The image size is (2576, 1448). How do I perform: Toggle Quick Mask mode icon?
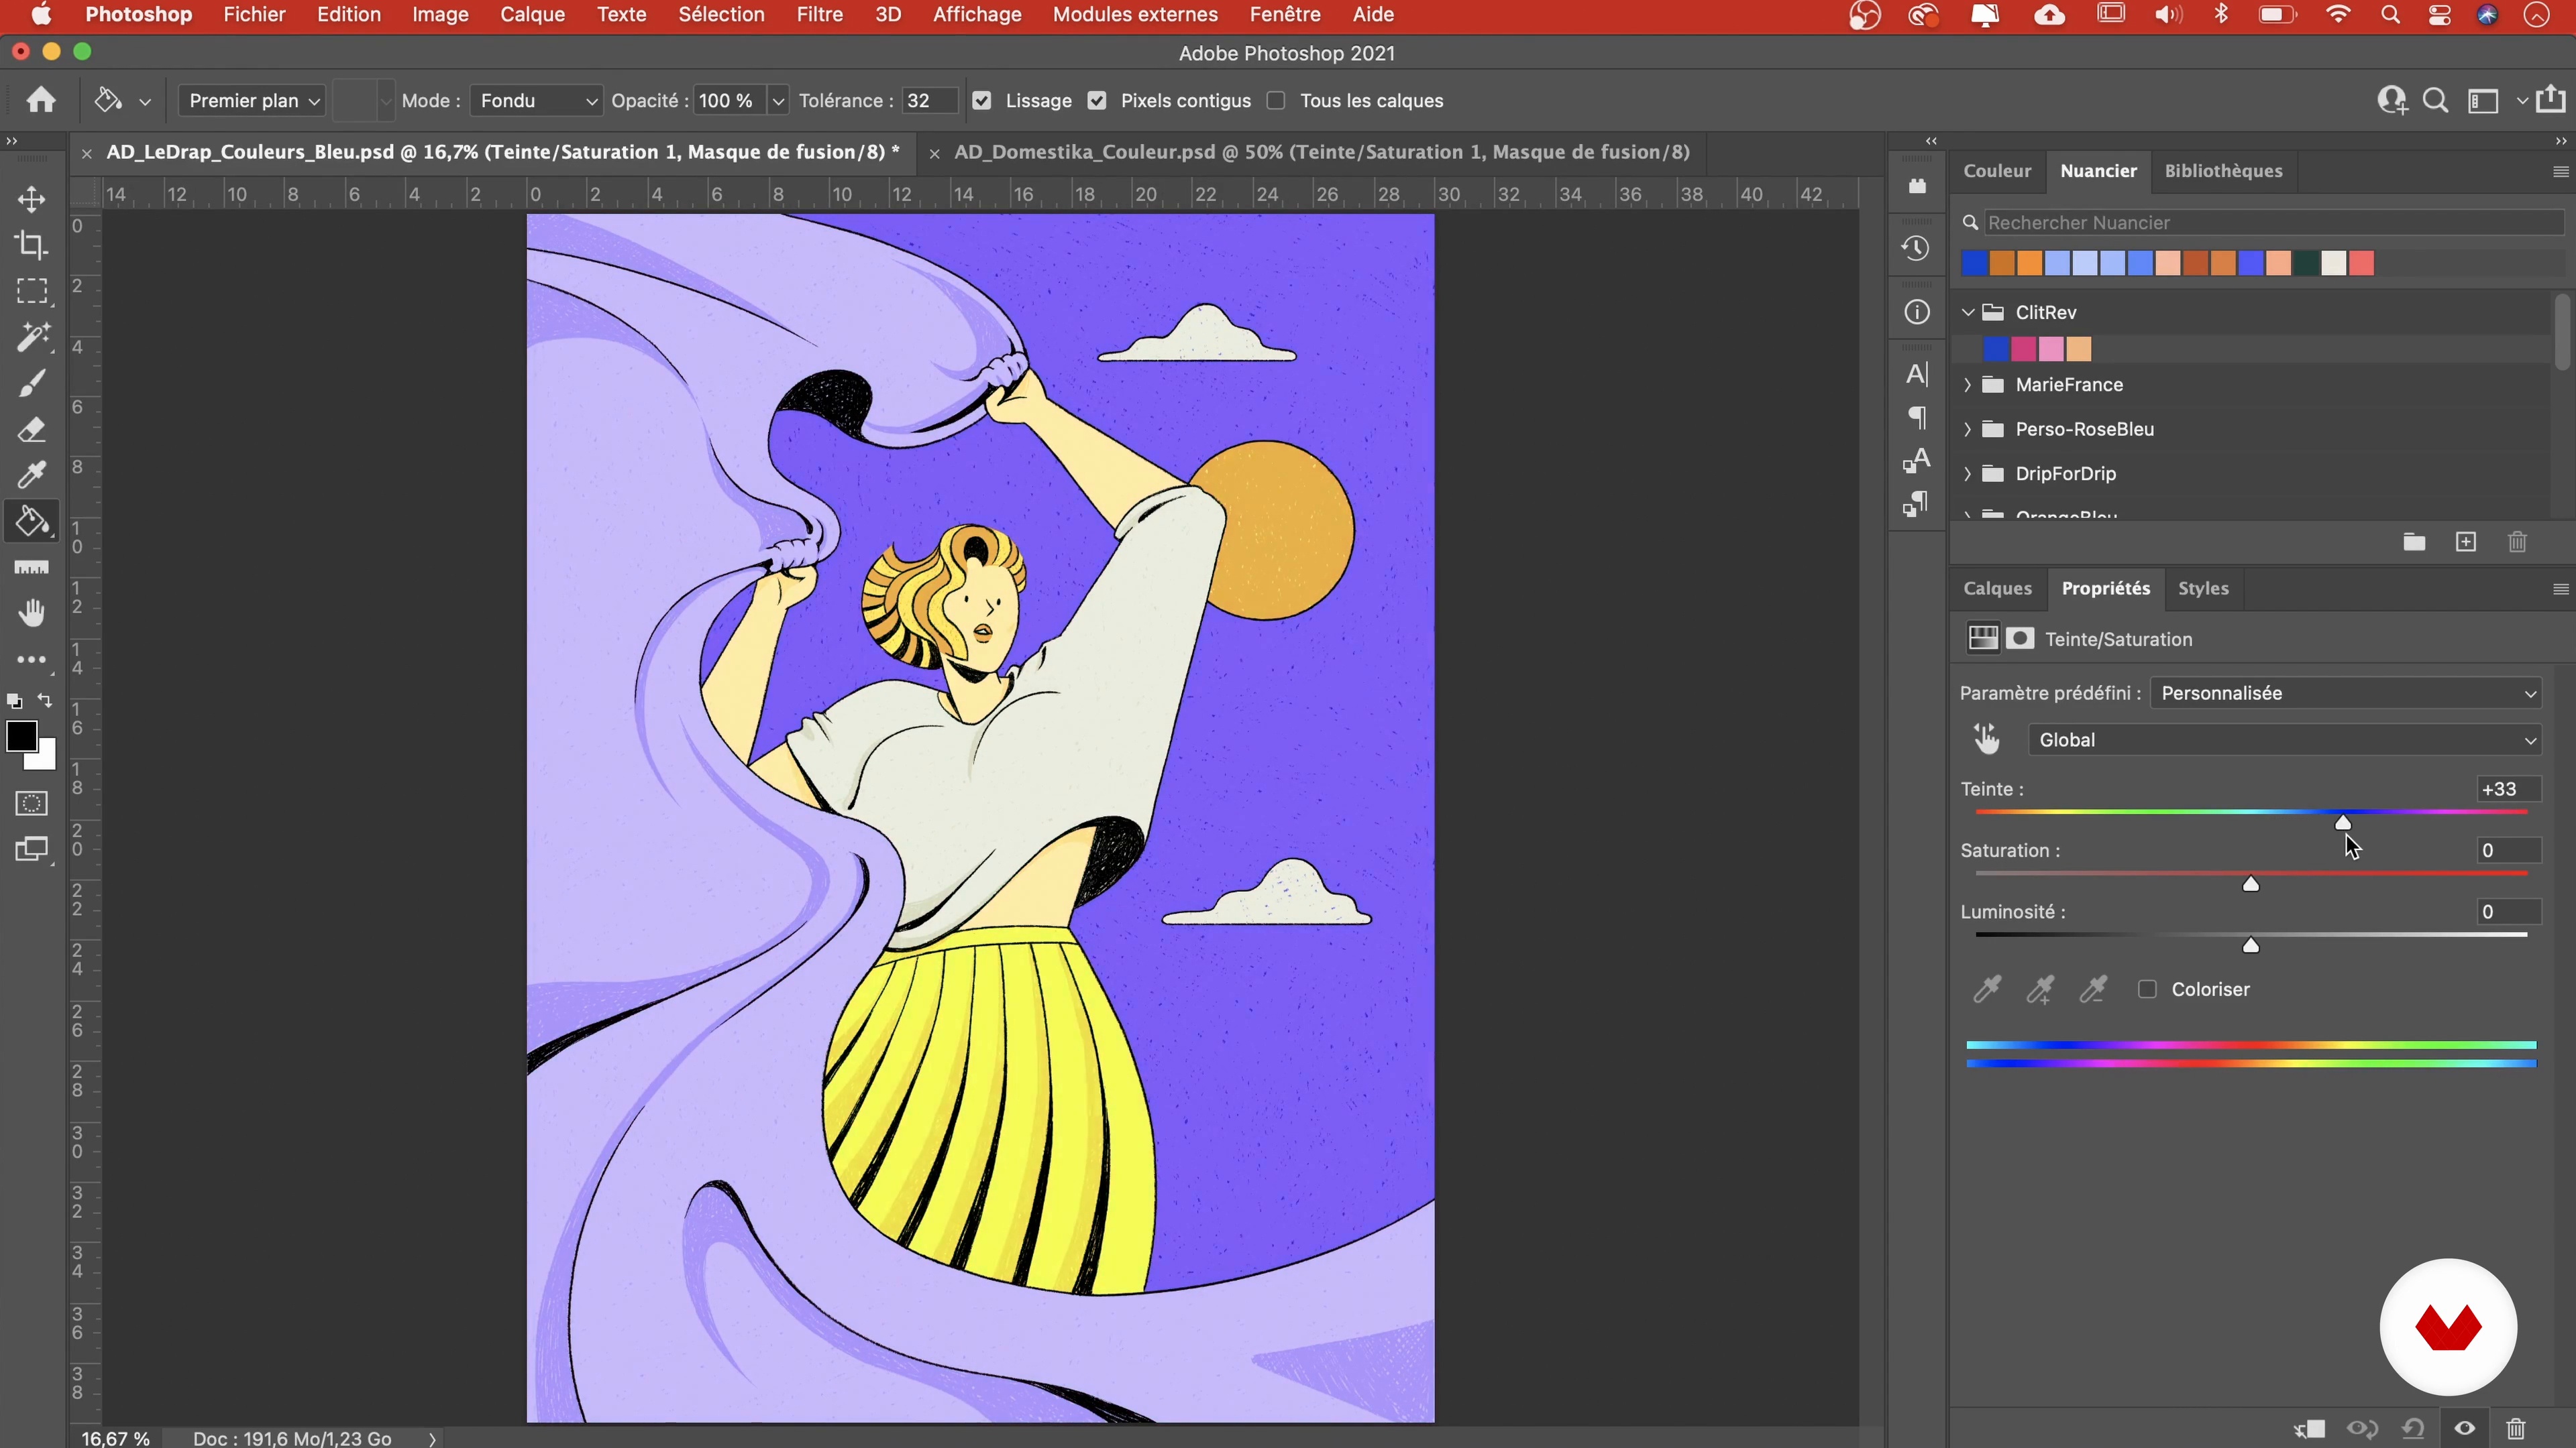click(x=31, y=804)
